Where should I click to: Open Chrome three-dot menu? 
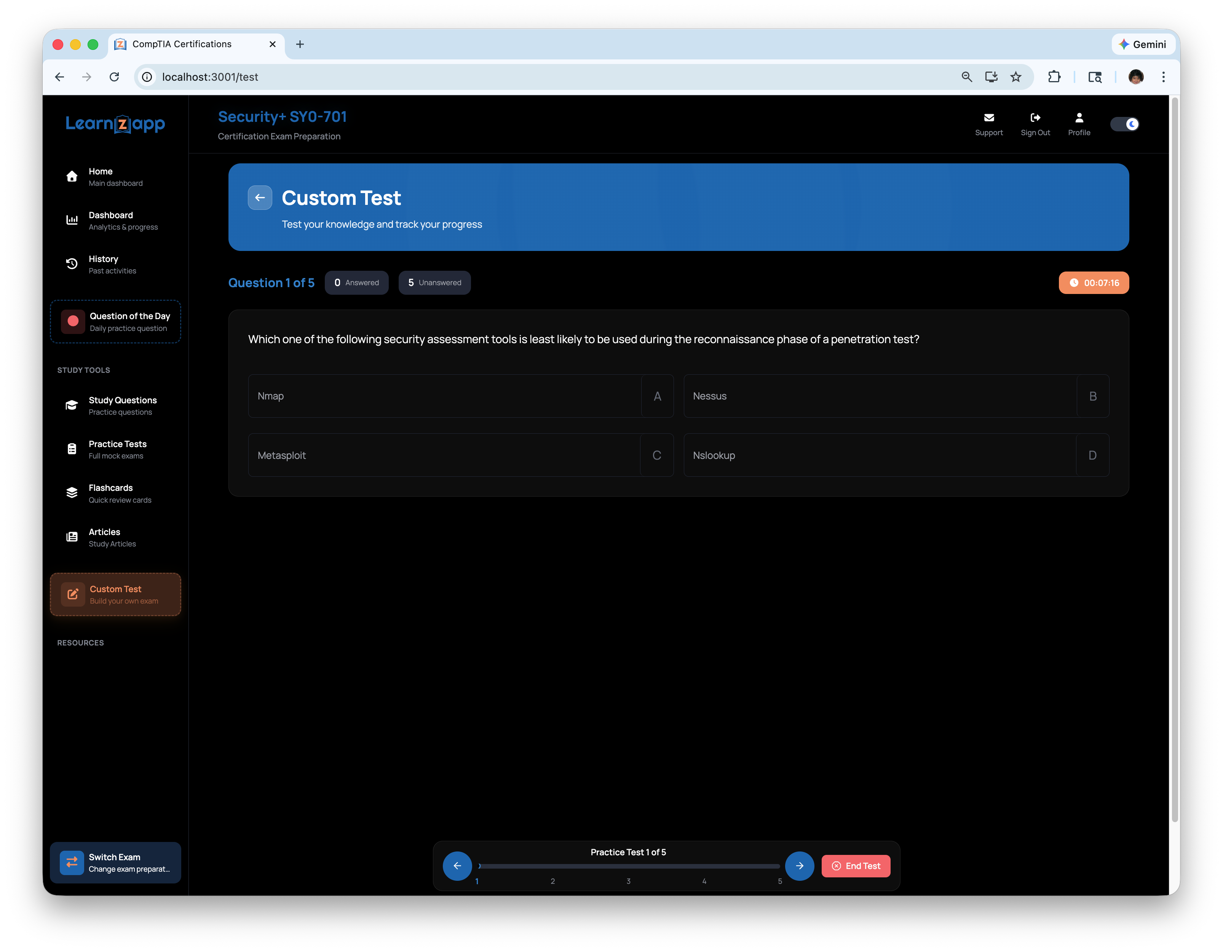click(1163, 77)
